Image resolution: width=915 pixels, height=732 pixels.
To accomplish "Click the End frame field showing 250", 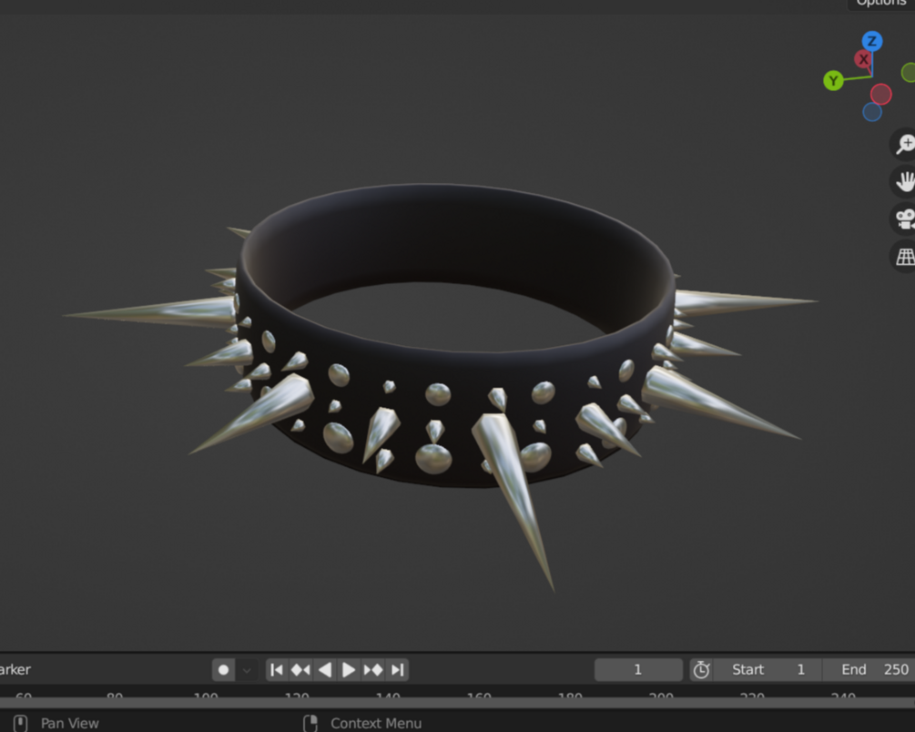I will pos(869,669).
